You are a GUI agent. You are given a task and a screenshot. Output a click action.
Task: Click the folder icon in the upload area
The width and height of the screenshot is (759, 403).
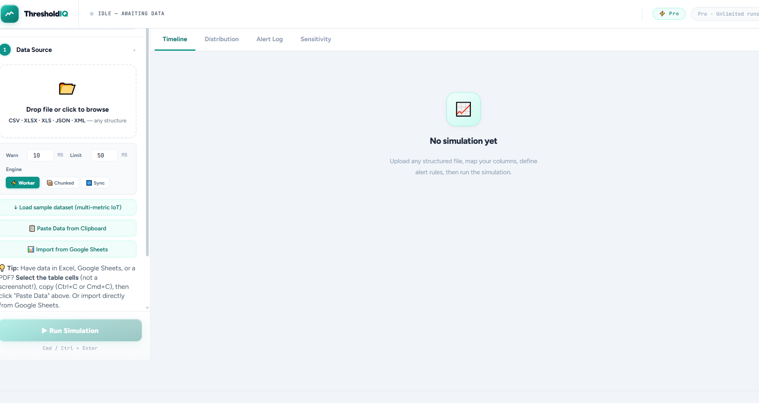coord(67,88)
